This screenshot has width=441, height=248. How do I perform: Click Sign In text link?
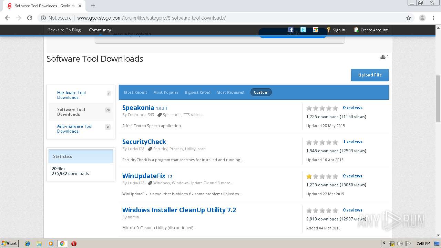[x=339, y=30]
